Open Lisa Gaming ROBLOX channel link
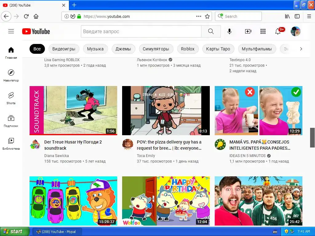Image resolution: width=315 pixels, height=236 pixels. 62,60
